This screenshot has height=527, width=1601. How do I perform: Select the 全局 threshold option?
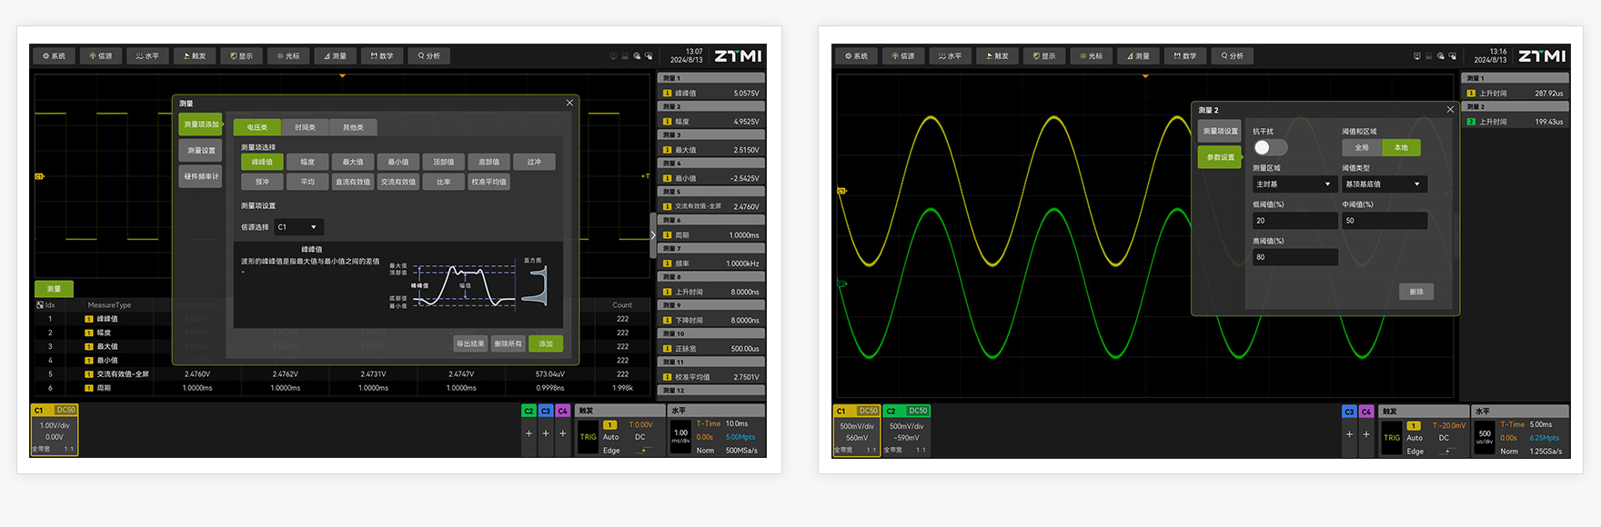pos(1362,147)
